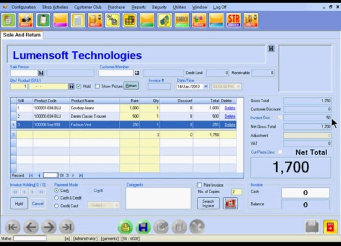
Task: Select Credit Card payment mode
Action: tap(56, 206)
